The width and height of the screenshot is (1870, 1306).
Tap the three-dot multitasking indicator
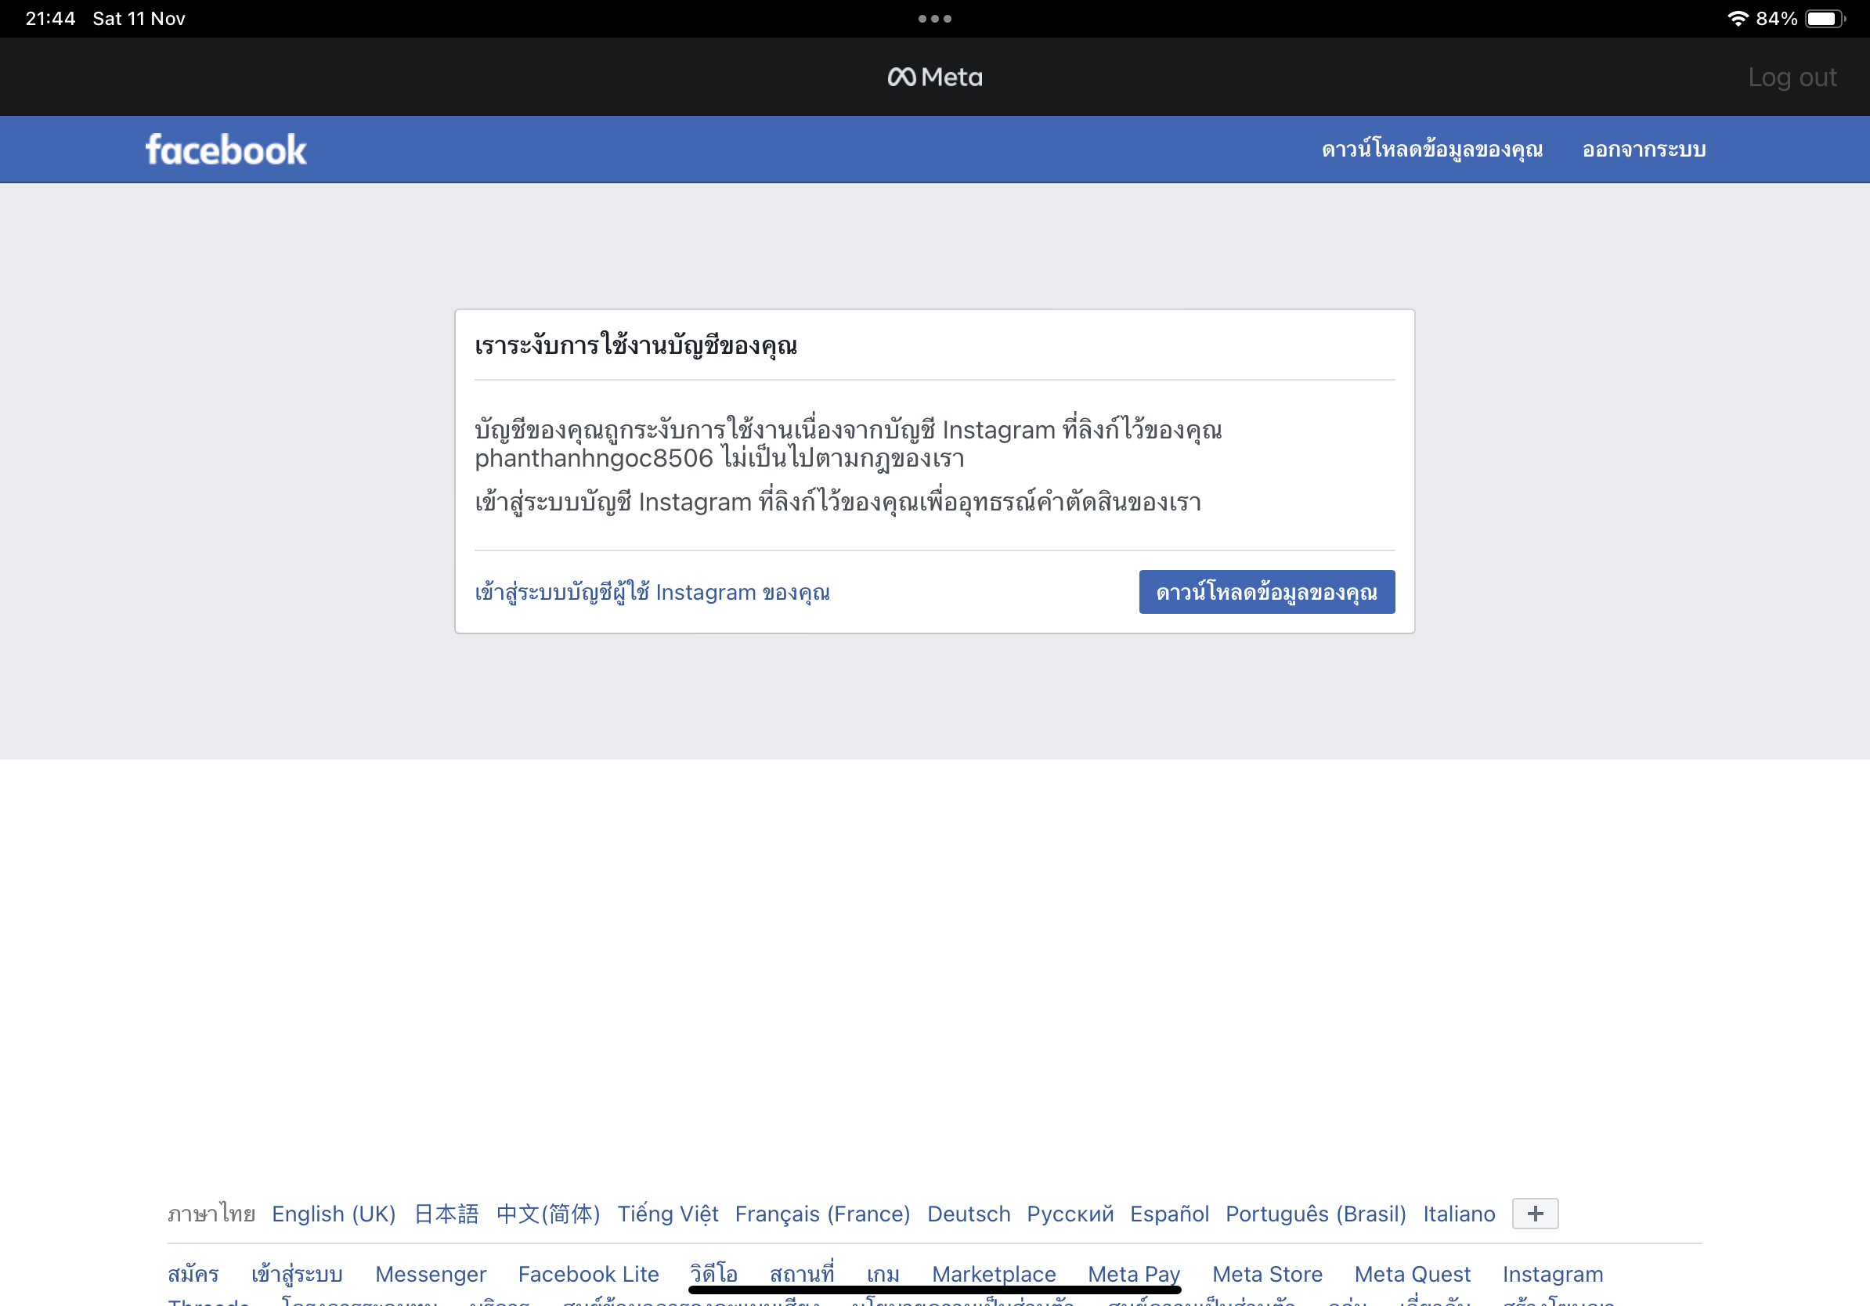[935, 19]
